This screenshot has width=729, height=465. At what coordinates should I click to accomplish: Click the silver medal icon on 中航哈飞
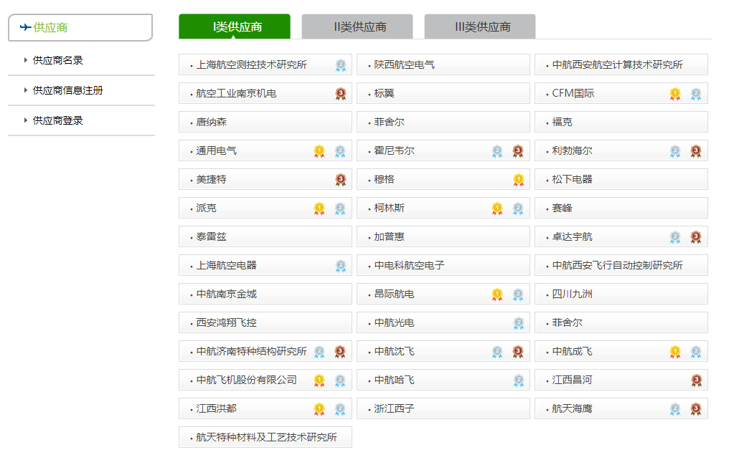tap(519, 381)
